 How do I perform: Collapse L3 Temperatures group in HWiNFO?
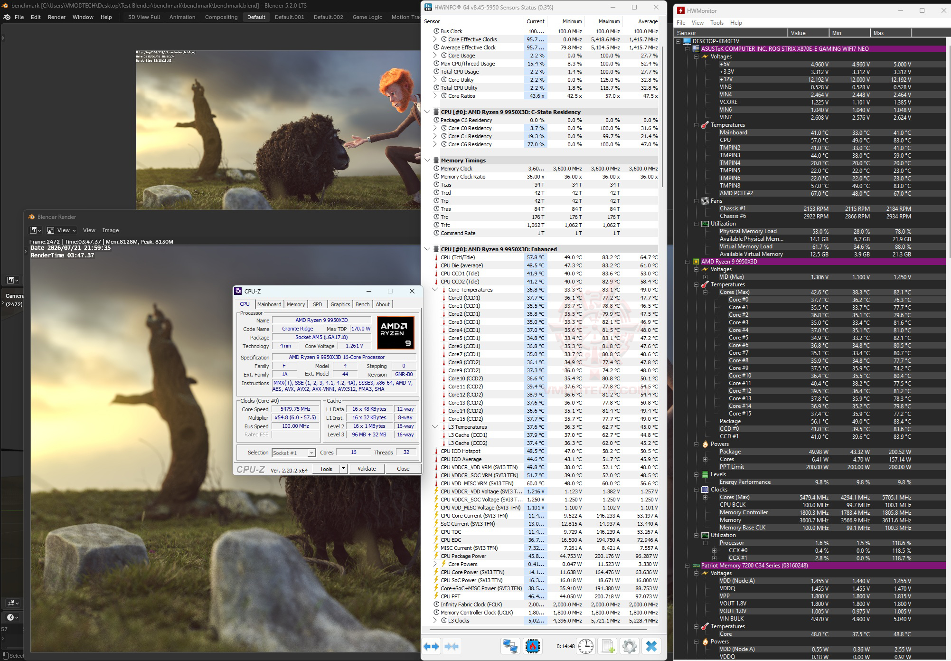click(x=435, y=427)
